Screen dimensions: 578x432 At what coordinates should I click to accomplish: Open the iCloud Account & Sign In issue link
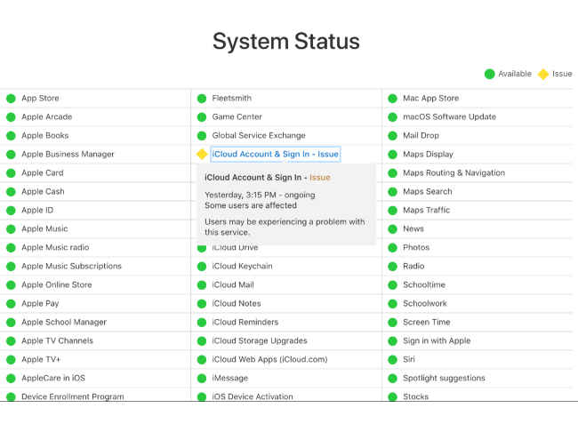coord(276,154)
